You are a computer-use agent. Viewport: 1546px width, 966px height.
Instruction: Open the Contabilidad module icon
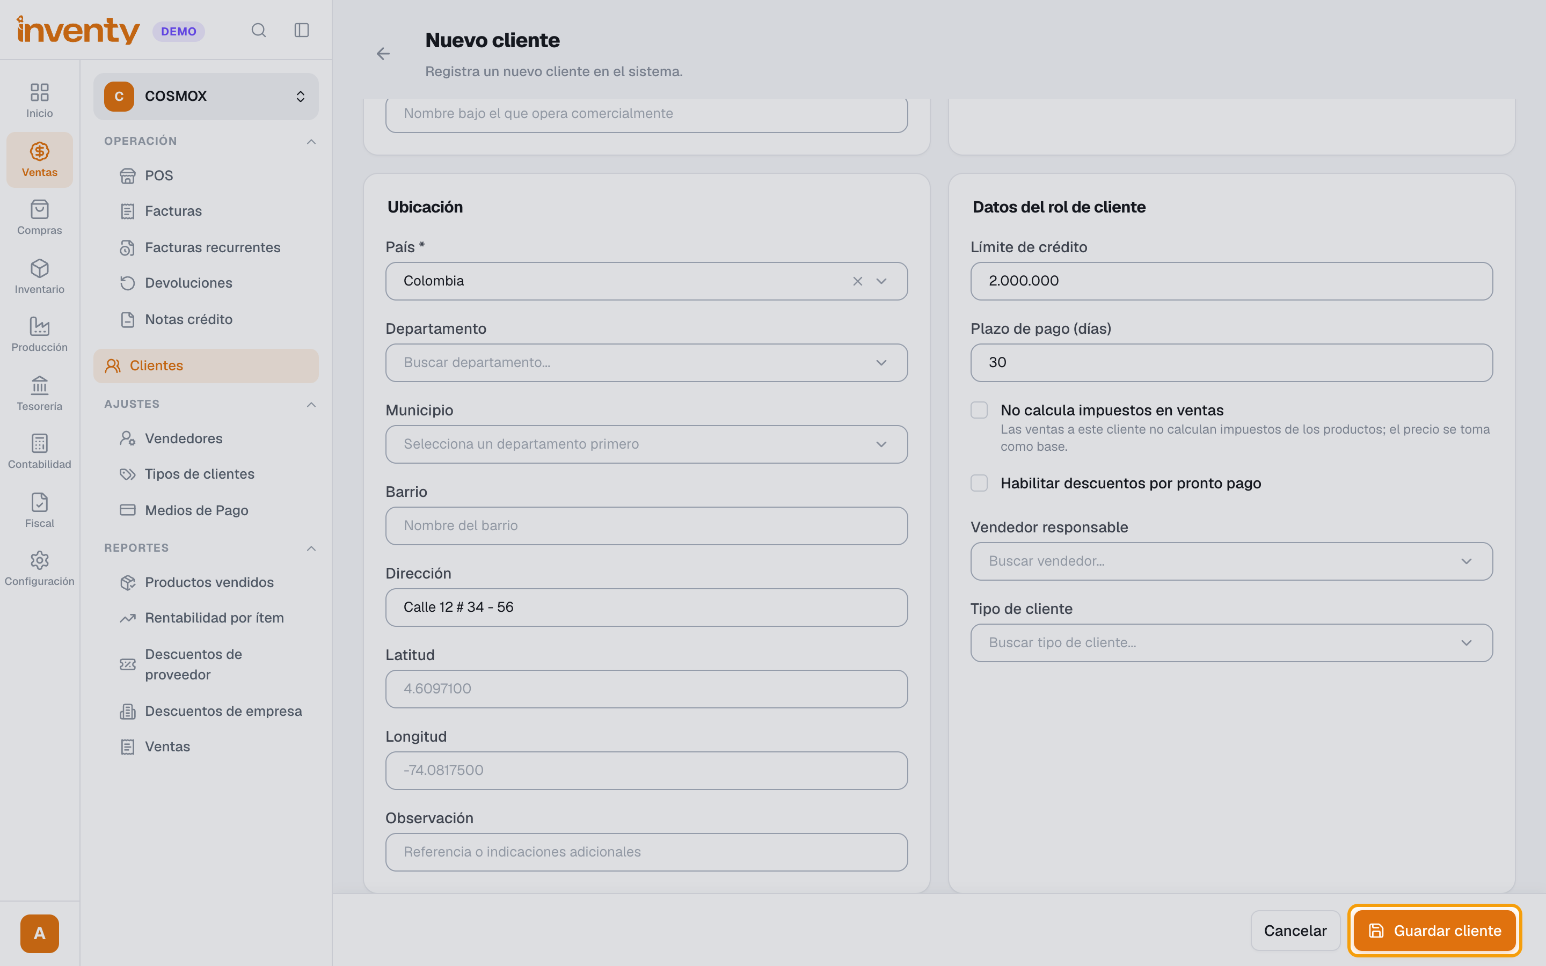pyautogui.click(x=40, y=451)
